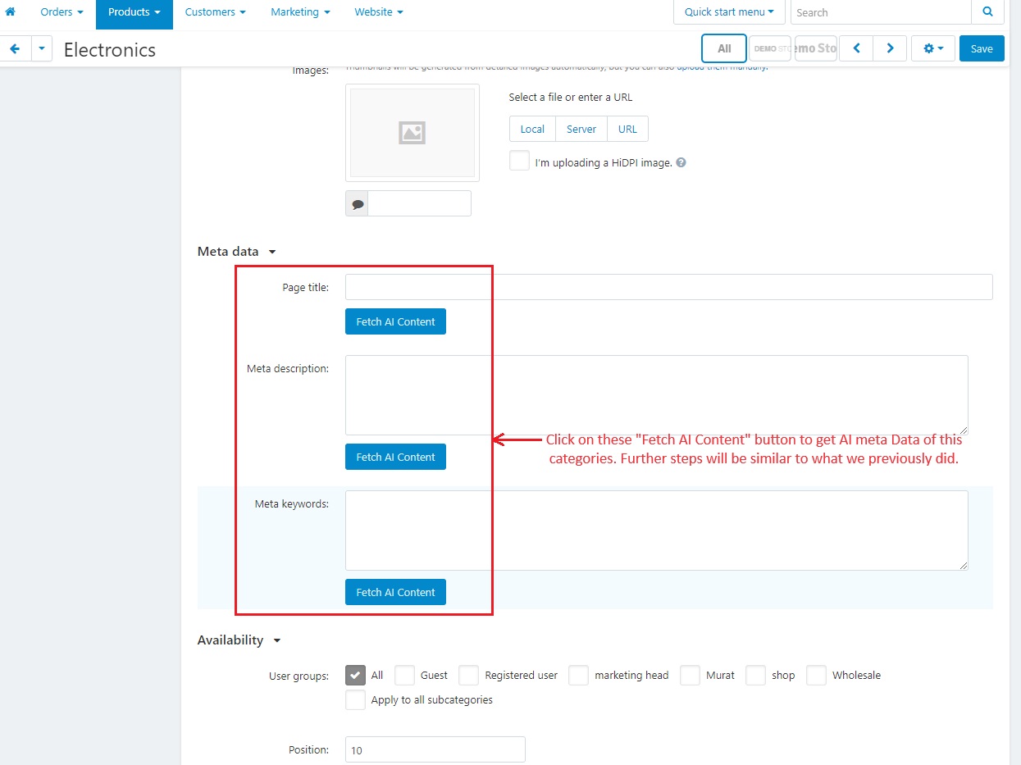This screenshot has width=1021, height=765.
Task: Open the Website menu
Action: (x=379, y=12)
